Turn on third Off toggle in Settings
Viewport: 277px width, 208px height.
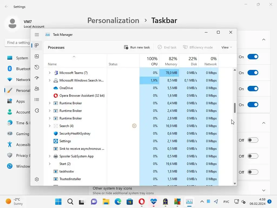click(x=253, y=172)
